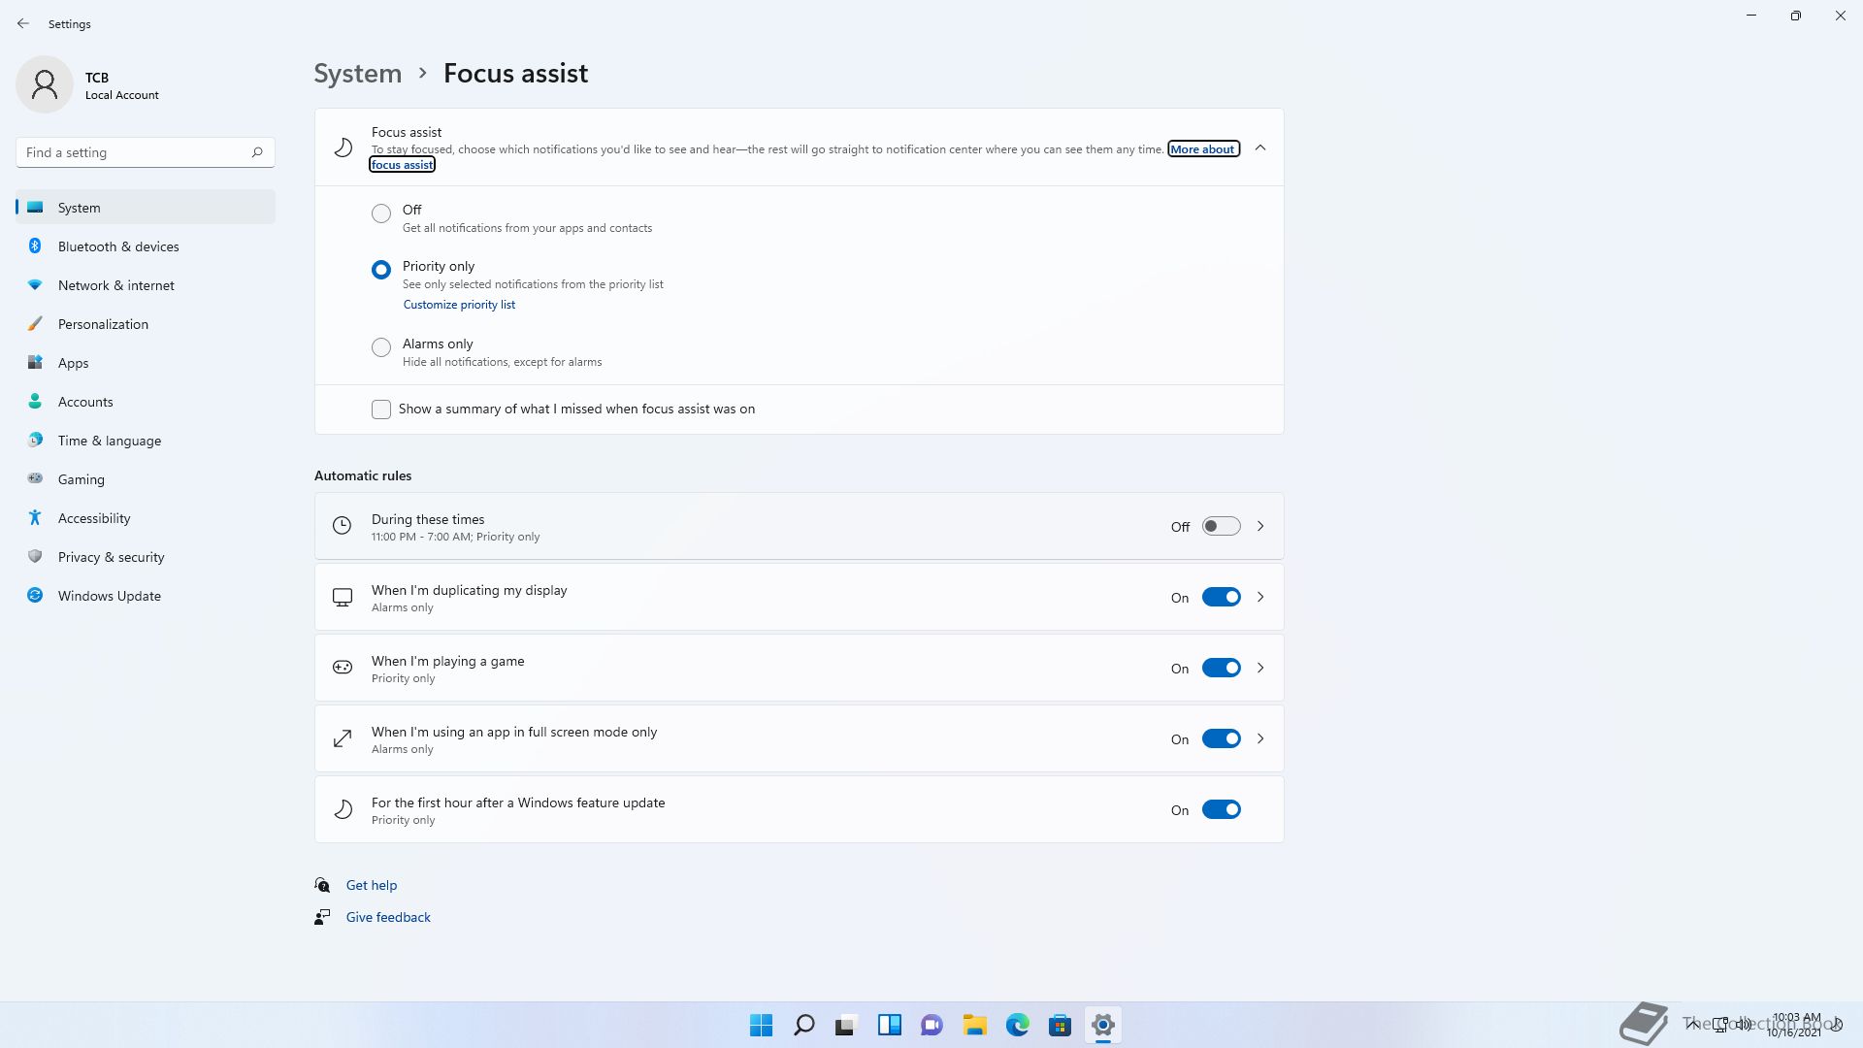
Task: Open Accessibility settings page
Action: [x=146, y=518]
